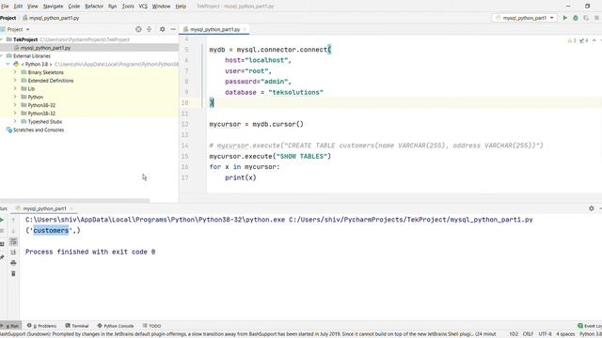Screen dimensions: 602x338
Task: Expand the Python folder node
Action: (15, 97)
